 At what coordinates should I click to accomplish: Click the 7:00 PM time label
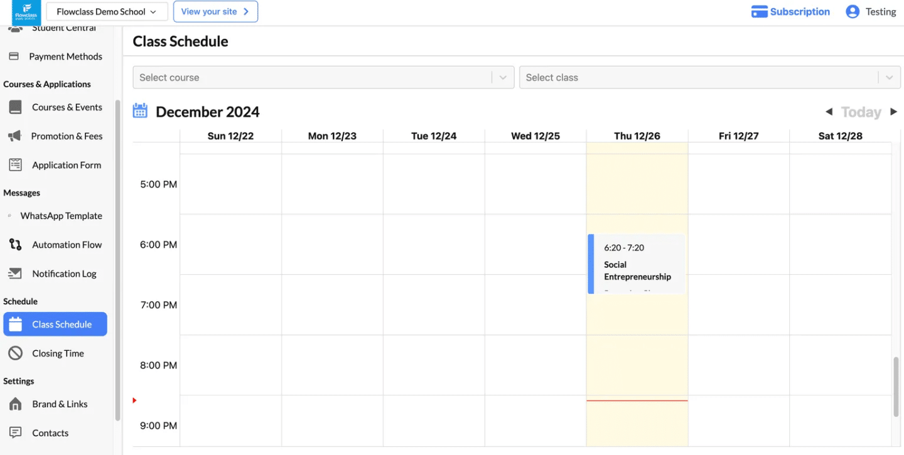click(x=158, y=305)
